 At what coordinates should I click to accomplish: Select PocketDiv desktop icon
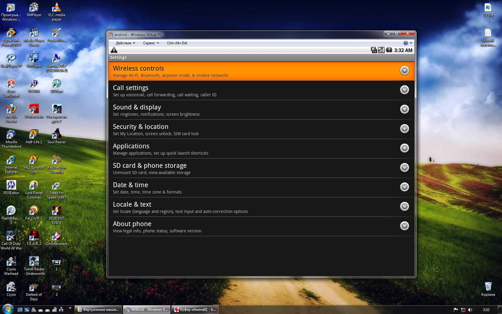[x=56, y=35]
